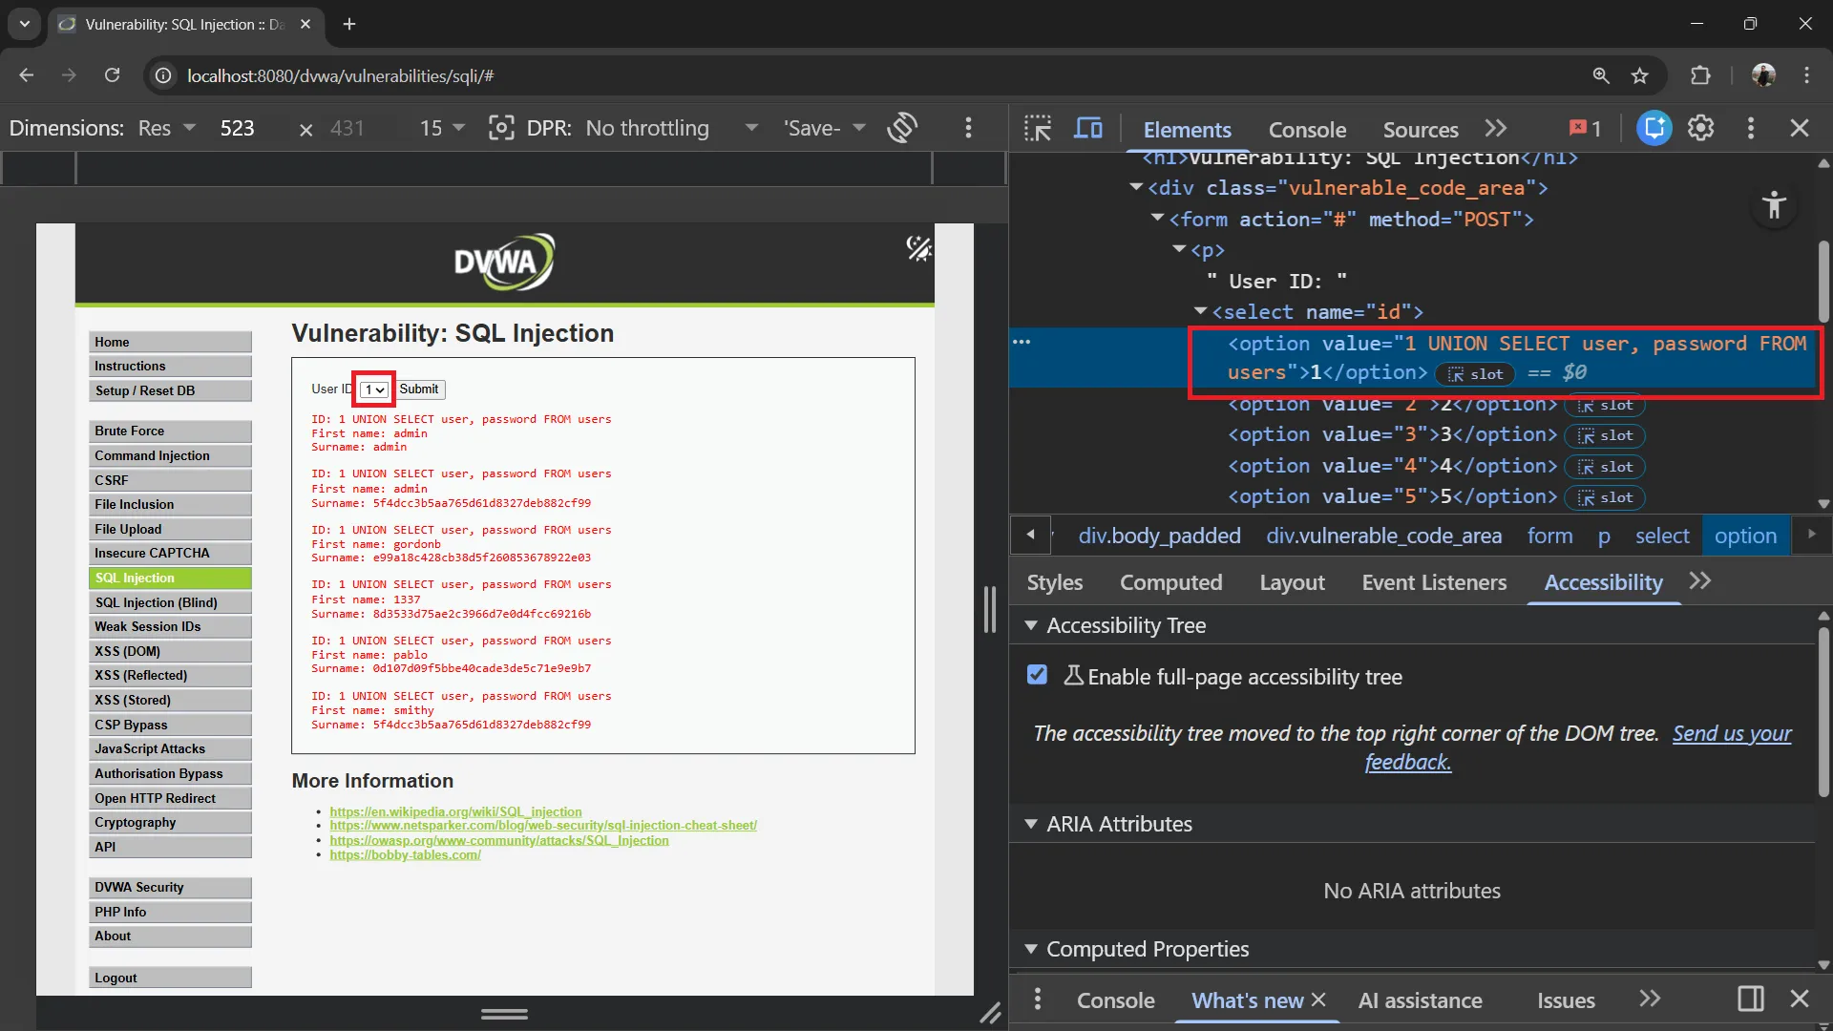Click the localhost address bar
Image resolution: width=1833 pixels, height=1031 pixels.
342,75
